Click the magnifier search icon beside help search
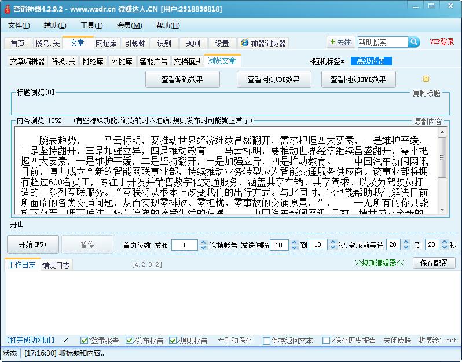The image size is (462, 362). [414, 42]
